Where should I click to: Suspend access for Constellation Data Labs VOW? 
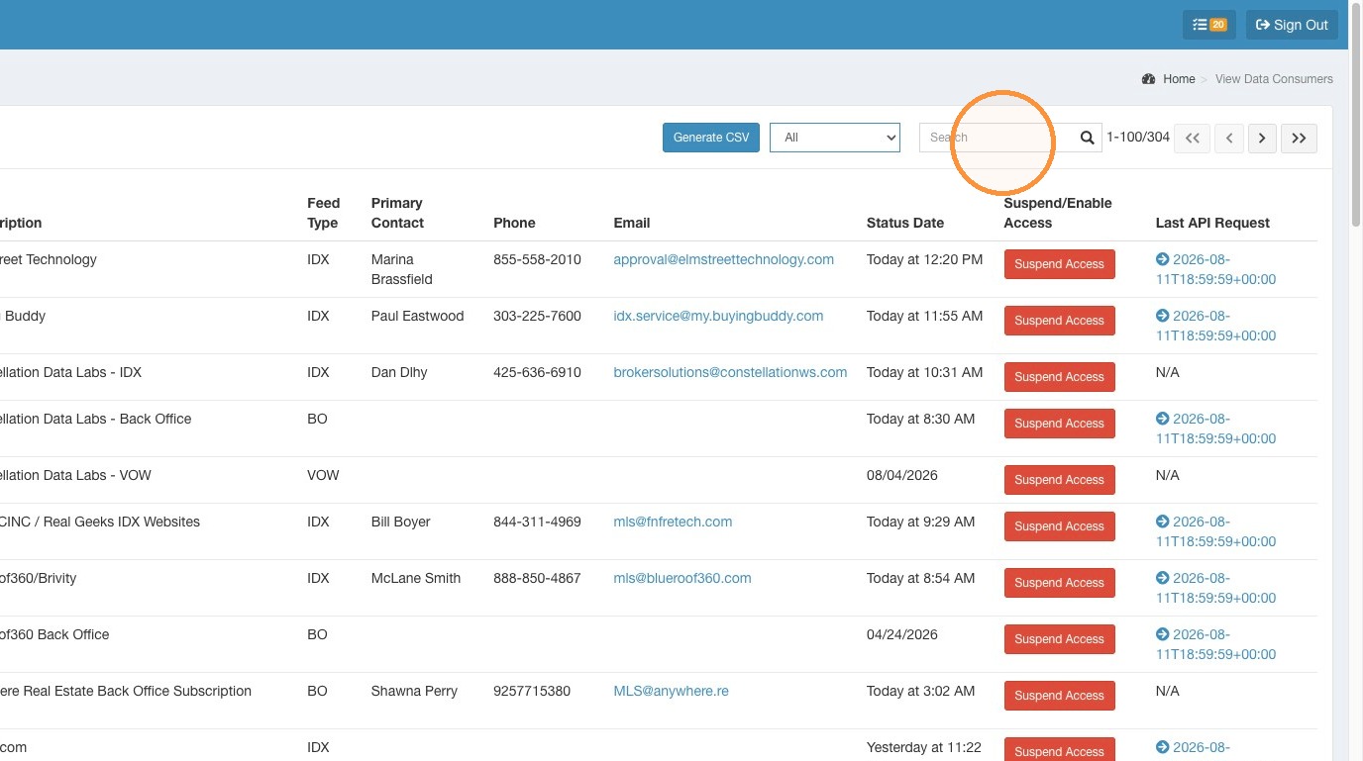click(x=1059, y=480)
